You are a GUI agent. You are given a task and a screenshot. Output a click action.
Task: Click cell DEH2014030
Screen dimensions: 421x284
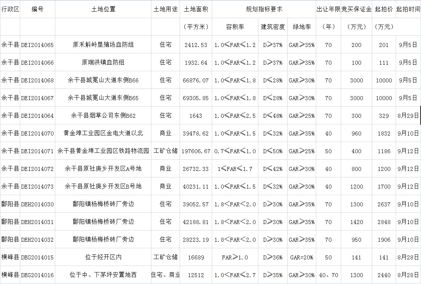[38, 204]
